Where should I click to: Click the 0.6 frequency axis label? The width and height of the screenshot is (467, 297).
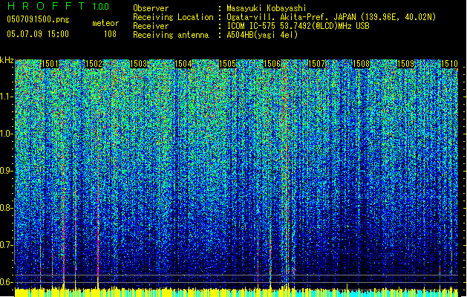[6, 282]
